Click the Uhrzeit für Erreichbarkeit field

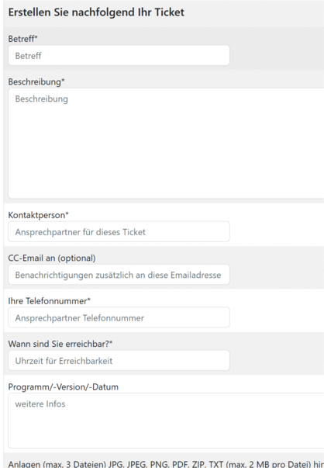click(x=119, y=361)
